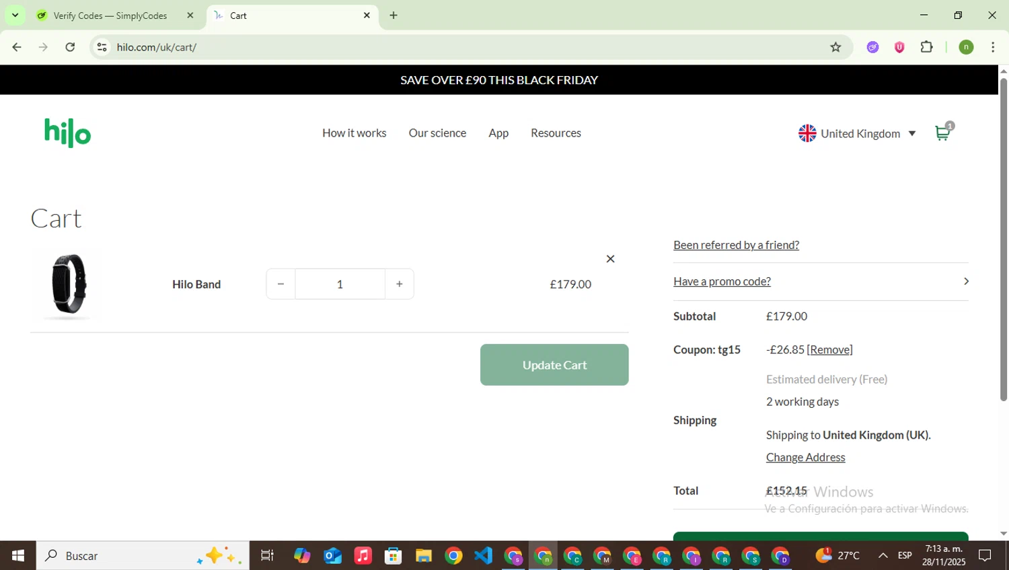View site information icon in address bar

102,47
